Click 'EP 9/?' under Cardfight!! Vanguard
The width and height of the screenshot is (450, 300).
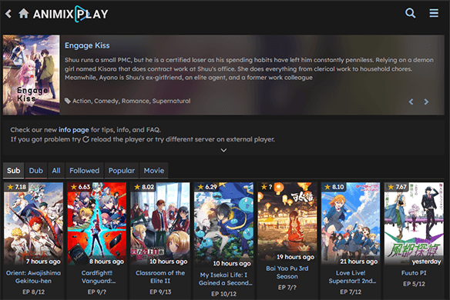point(97,292)
